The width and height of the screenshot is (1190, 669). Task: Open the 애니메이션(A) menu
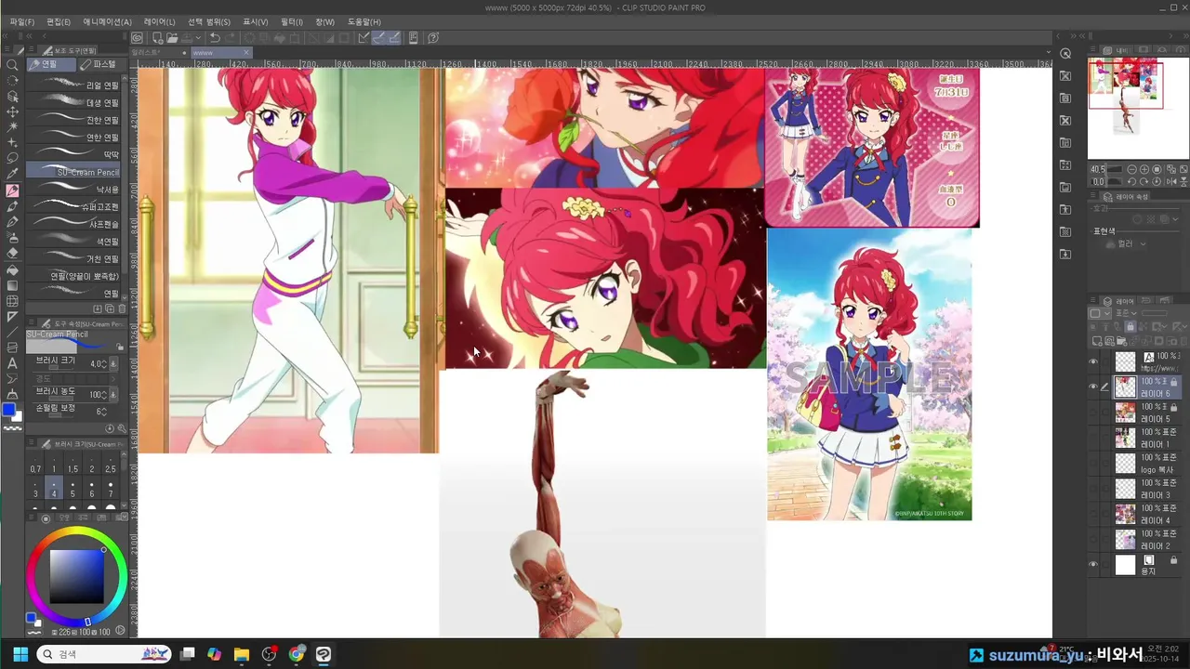(x=107, y=21)
